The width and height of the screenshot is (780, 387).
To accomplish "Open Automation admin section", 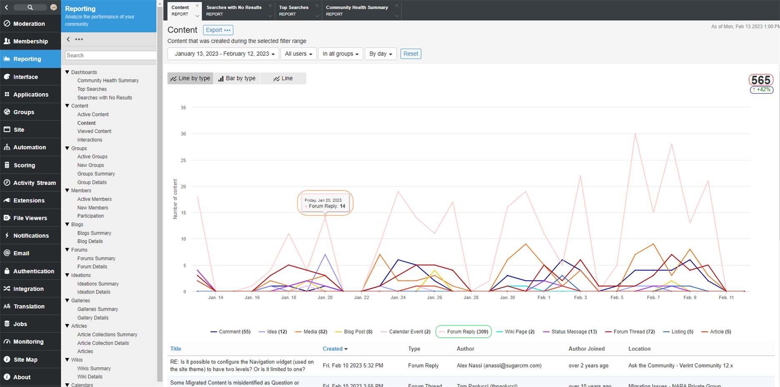I will coord(30,147).
